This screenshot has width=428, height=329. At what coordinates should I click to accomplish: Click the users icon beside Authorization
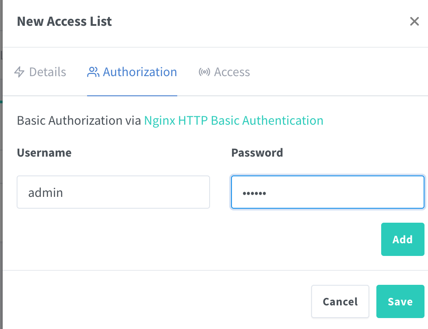pos(93,72)
